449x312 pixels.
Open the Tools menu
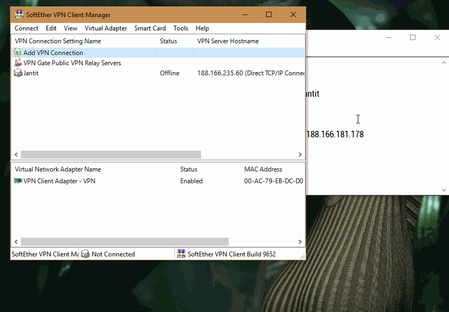(x=181, y=28)
